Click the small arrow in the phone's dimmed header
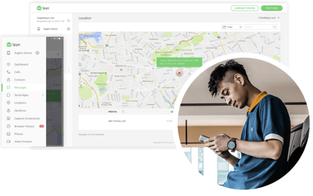 (58, 54)
